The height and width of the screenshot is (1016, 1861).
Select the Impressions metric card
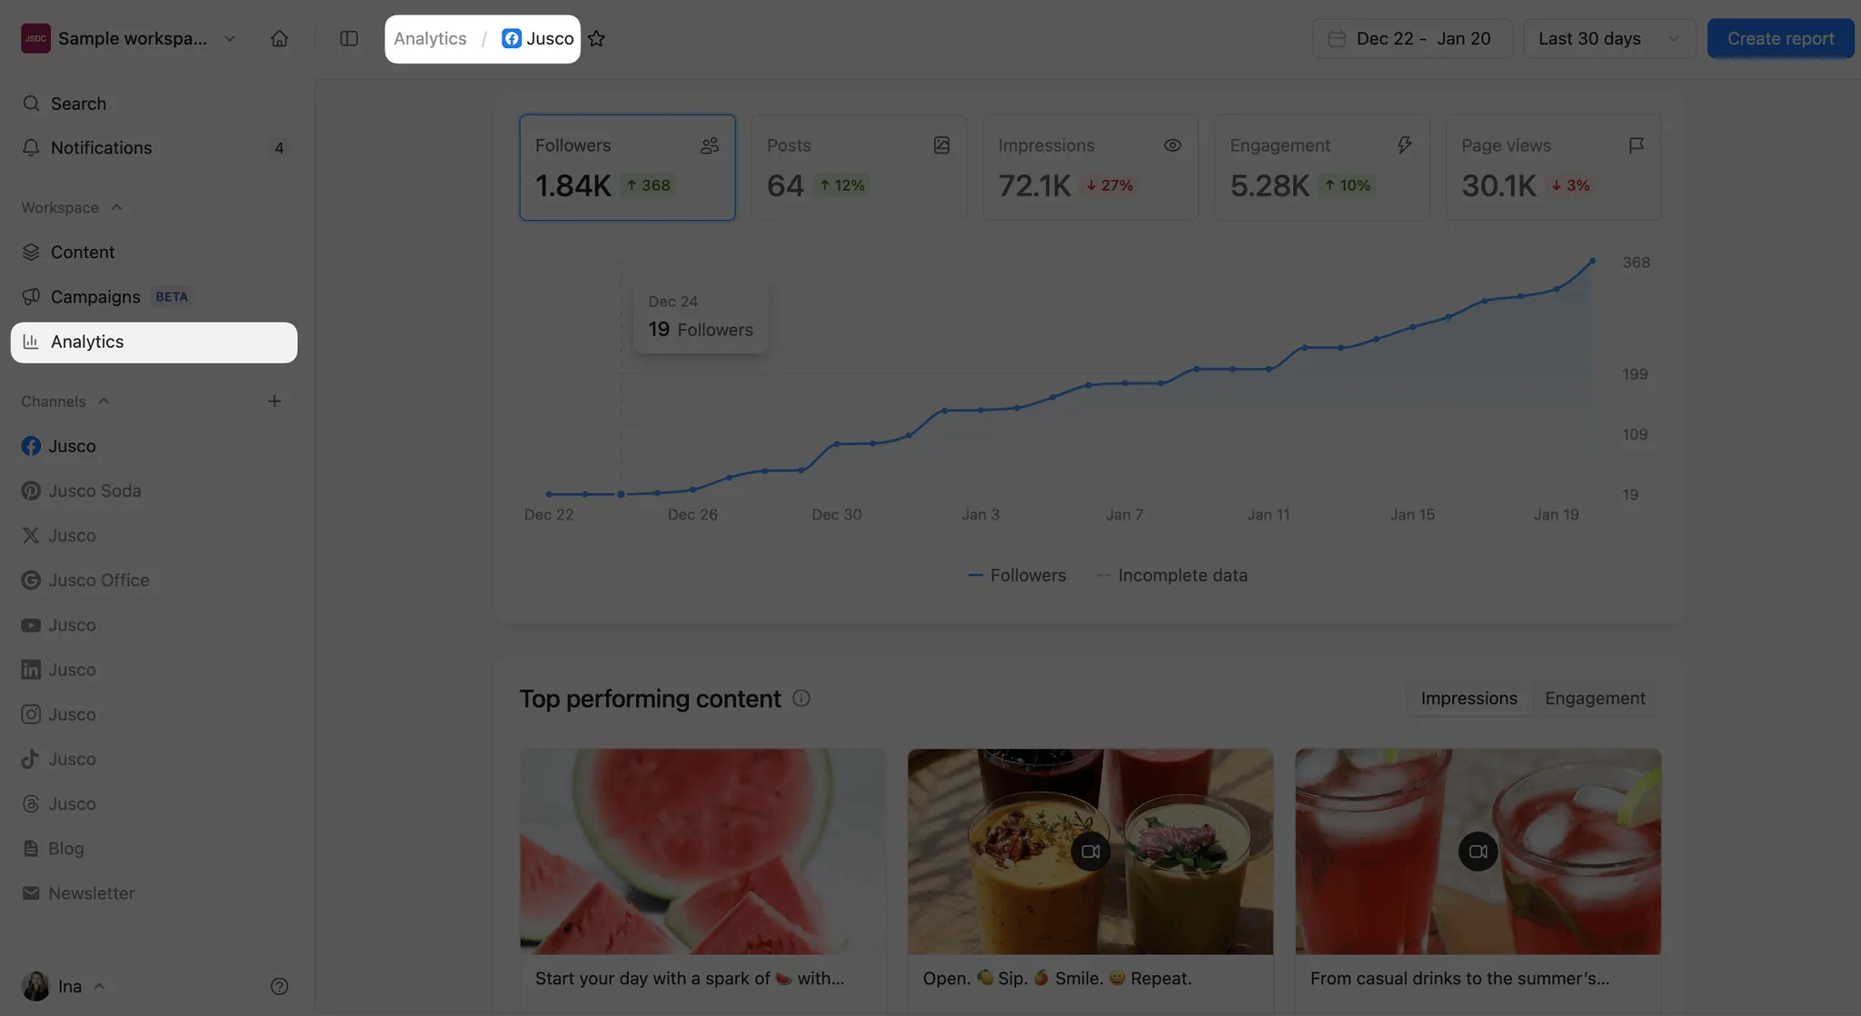tap(1090, 167)
